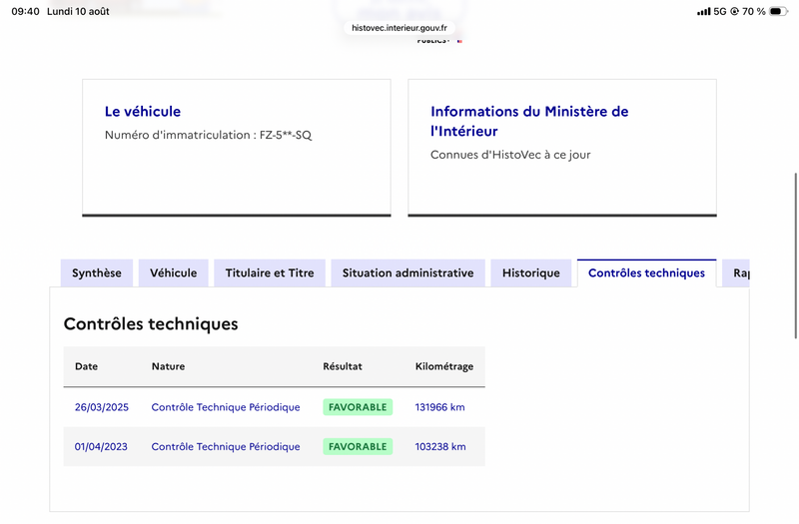Viewport: 799px width, 524px height.
Task: Tap the histovec.interieur.gouv.fr address bar
Action: (399, 28)
